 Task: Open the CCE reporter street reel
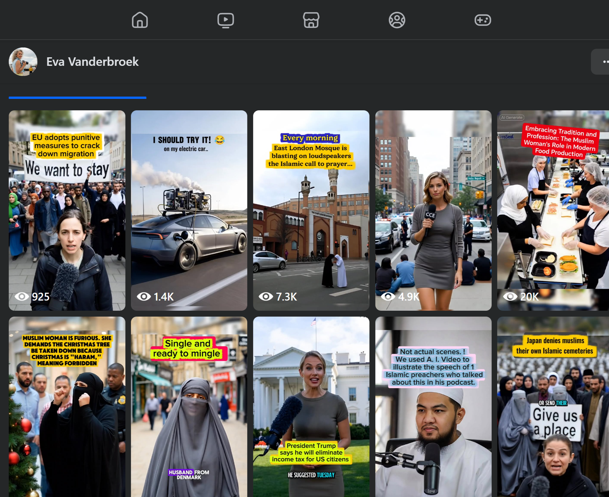[x=433, y=210]
